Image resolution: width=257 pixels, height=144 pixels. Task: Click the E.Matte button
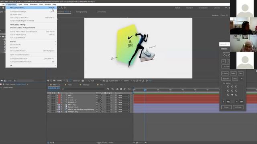click(x=225, y=73)
